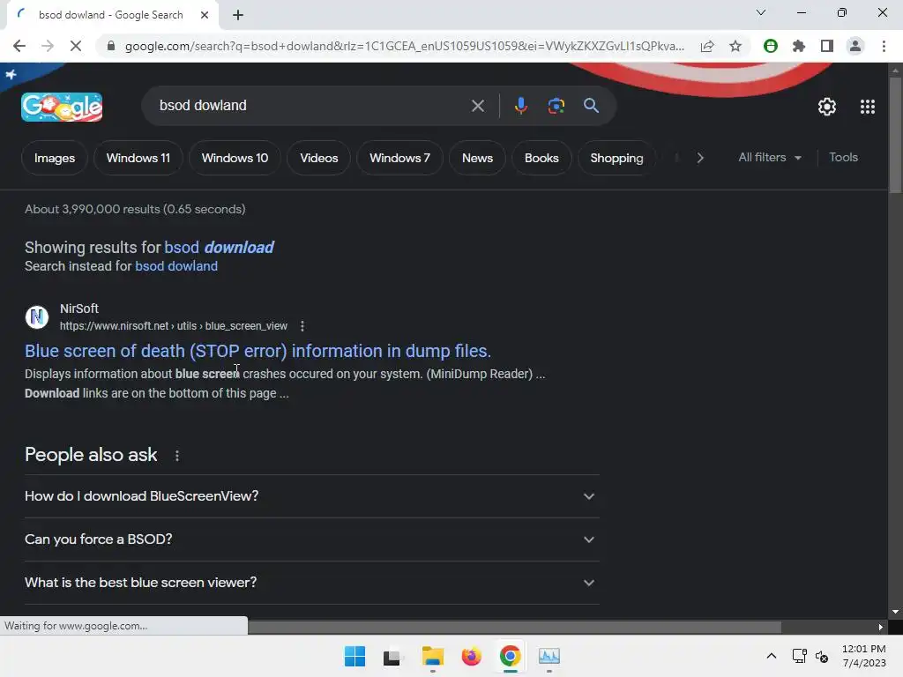The image size is (903, 677).
Task: Stop loading the page
Action: pos(76,46)
